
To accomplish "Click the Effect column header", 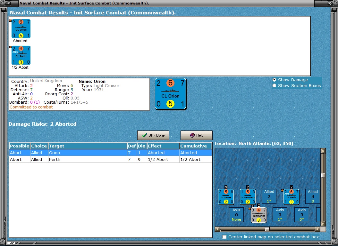I will (163, 146).
